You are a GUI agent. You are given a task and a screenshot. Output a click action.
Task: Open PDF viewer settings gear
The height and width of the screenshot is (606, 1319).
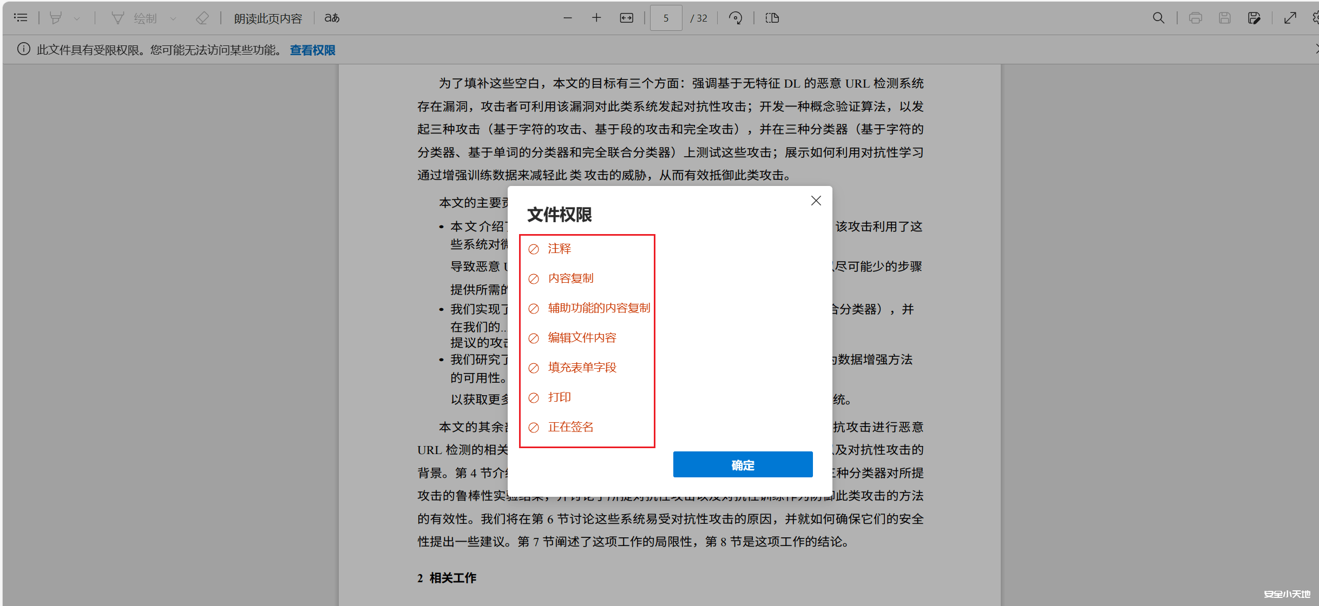point(1316,18)
